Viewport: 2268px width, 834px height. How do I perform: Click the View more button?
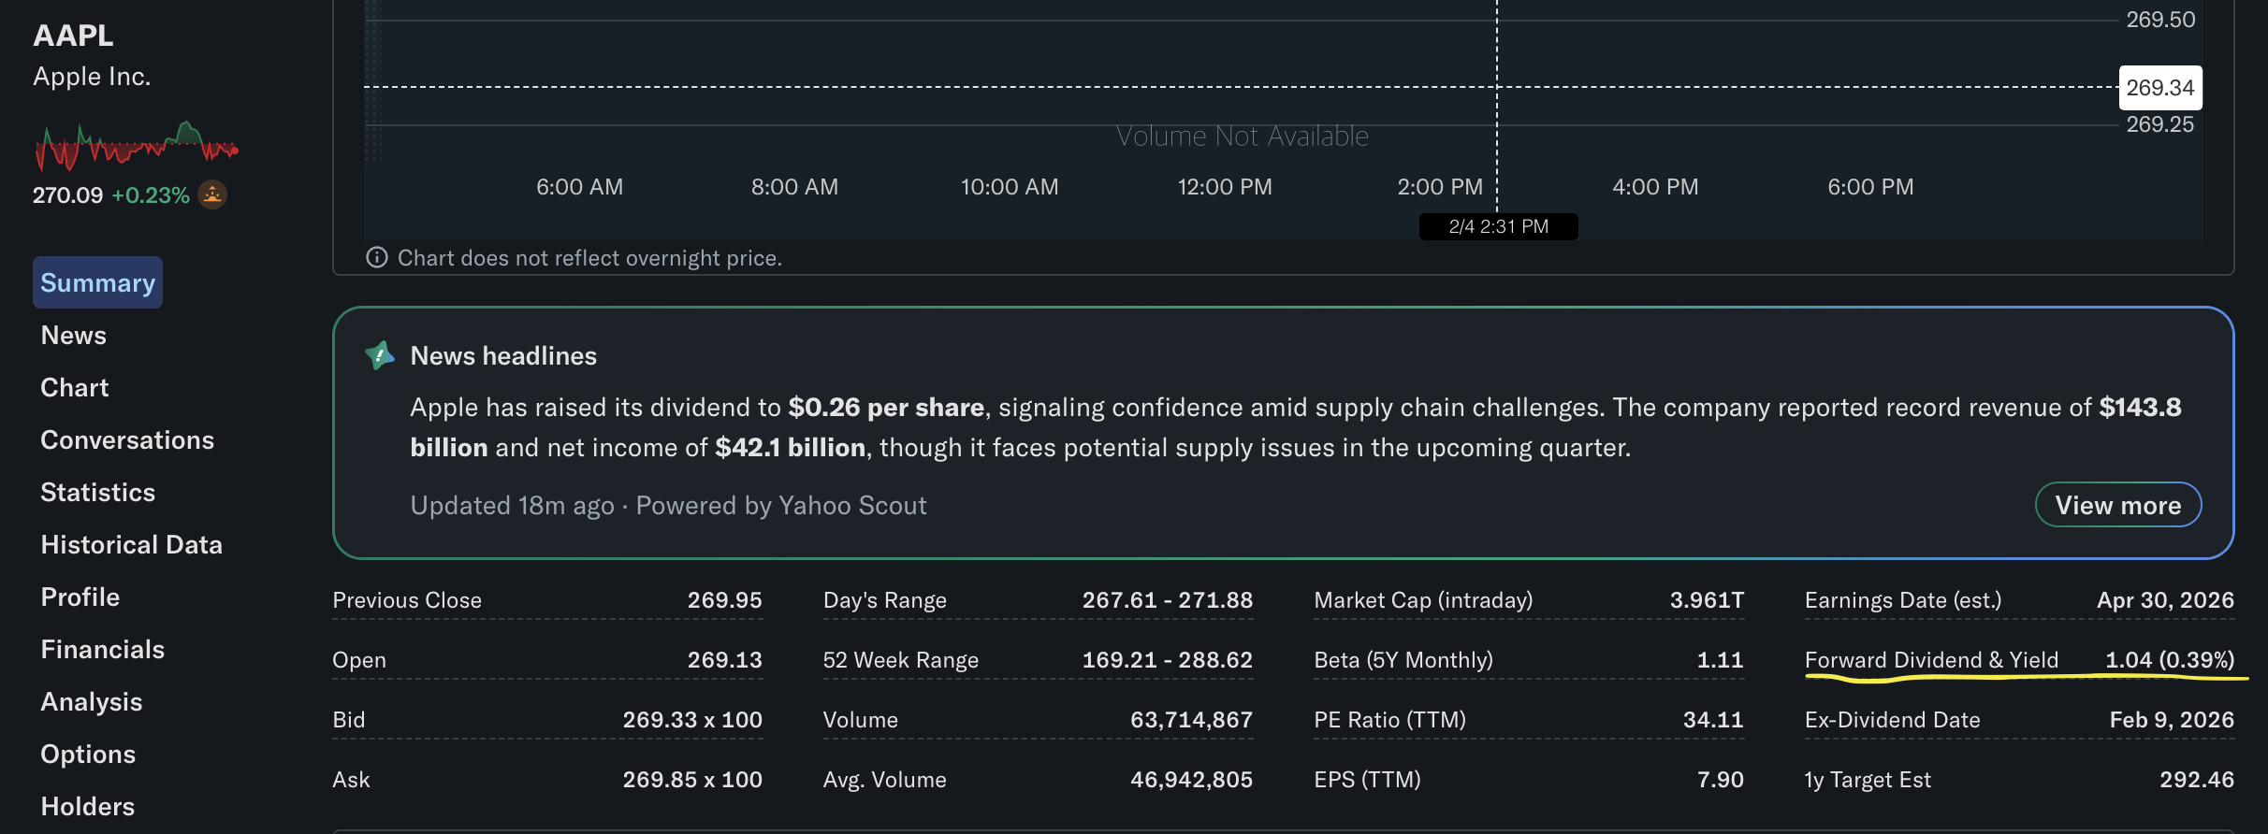(2118, 505)
